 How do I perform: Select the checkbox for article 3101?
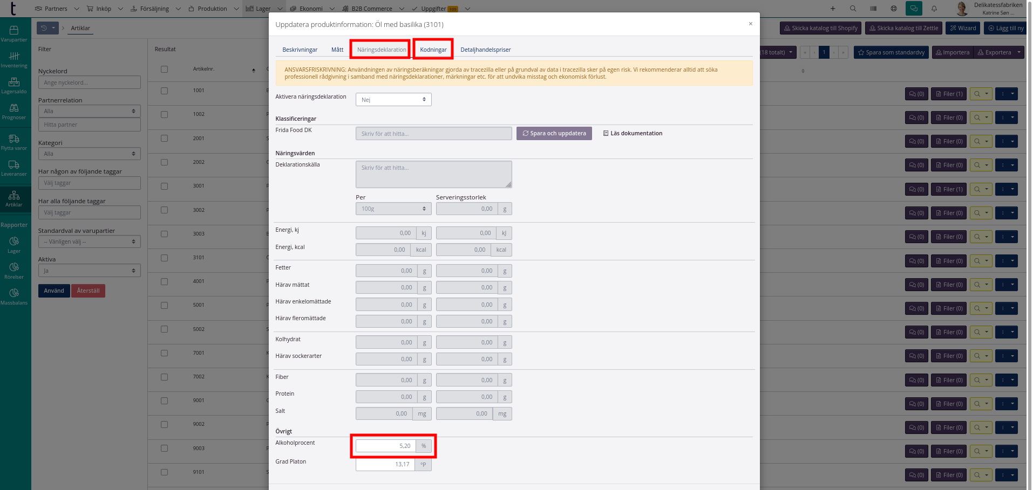[x=164, y=258]
